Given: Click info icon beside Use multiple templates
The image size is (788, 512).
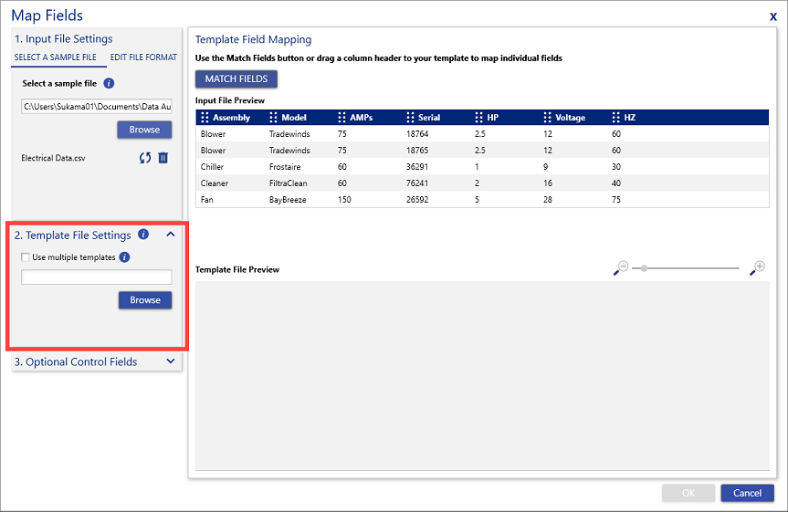Looking at the screenshot, I should pos(125,257).
